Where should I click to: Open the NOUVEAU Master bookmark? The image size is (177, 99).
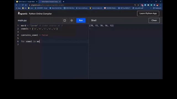[110, 8]
